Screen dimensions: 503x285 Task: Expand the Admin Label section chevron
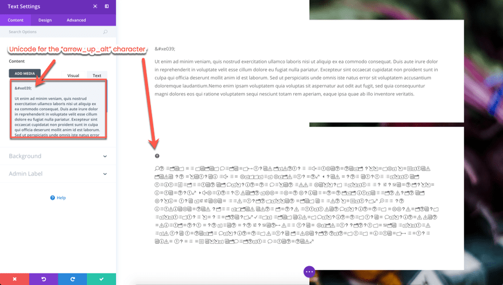[x=105, y=174]
